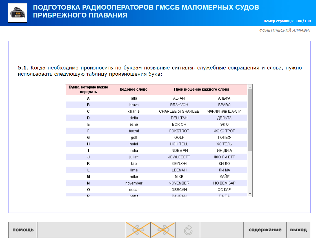Click the table scrollbar up arrow
Screen dimensions: 316x238
250,87
